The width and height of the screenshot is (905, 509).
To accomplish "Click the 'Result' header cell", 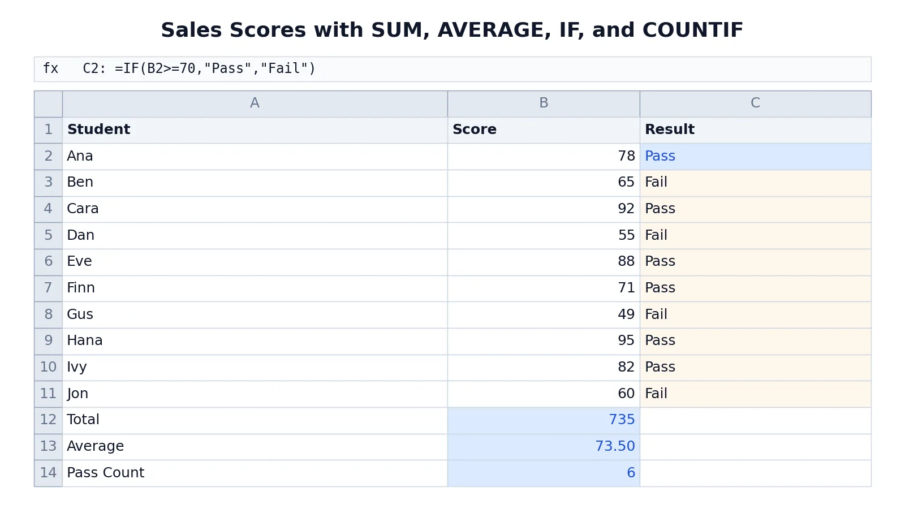I will [756, 130].
